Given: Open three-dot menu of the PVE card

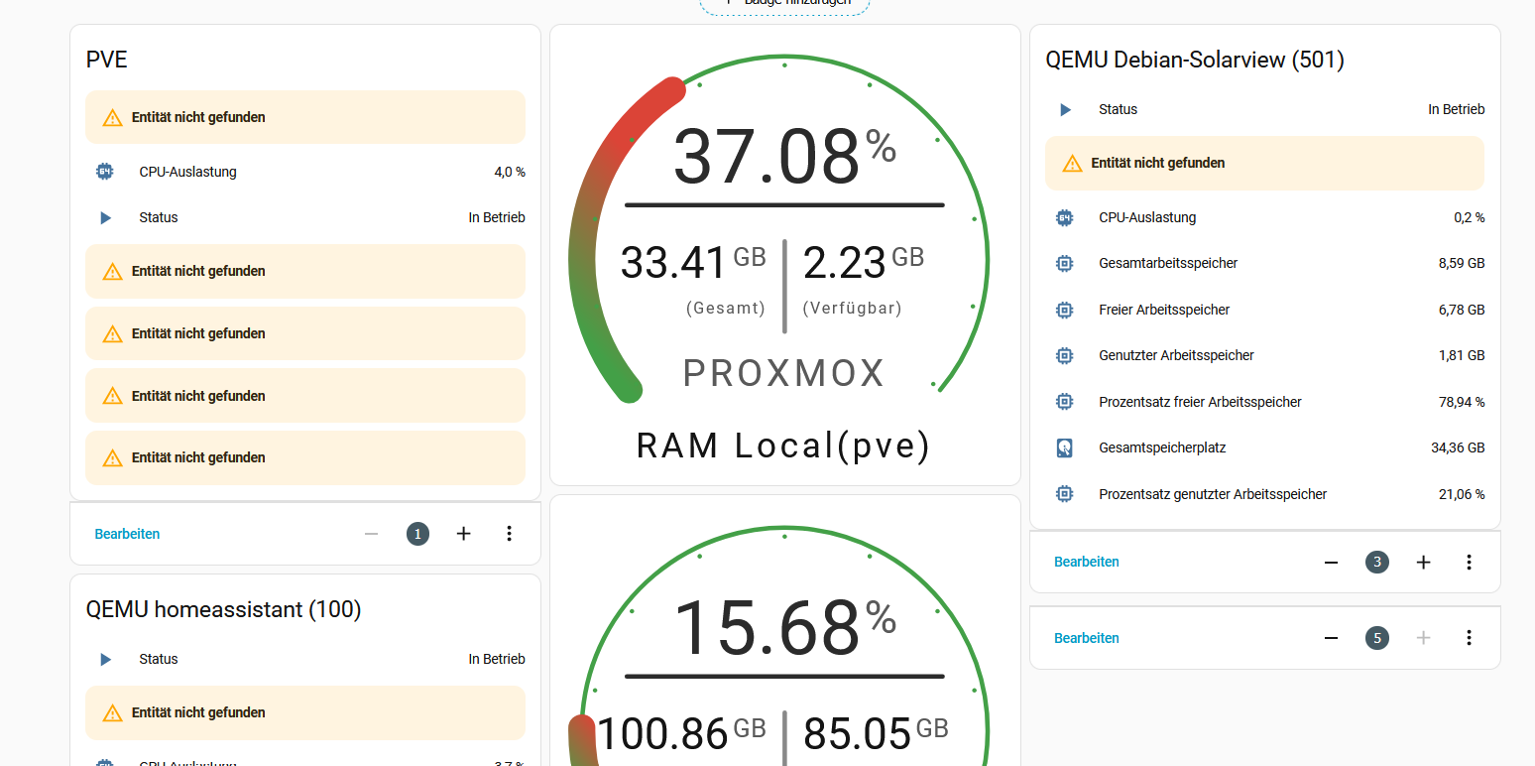Looking at the screenshot, I should (509, 534).
